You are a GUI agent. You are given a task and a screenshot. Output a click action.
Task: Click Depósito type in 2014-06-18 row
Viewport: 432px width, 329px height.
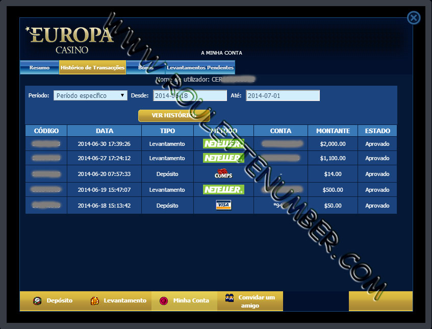(x=167, y=206)
